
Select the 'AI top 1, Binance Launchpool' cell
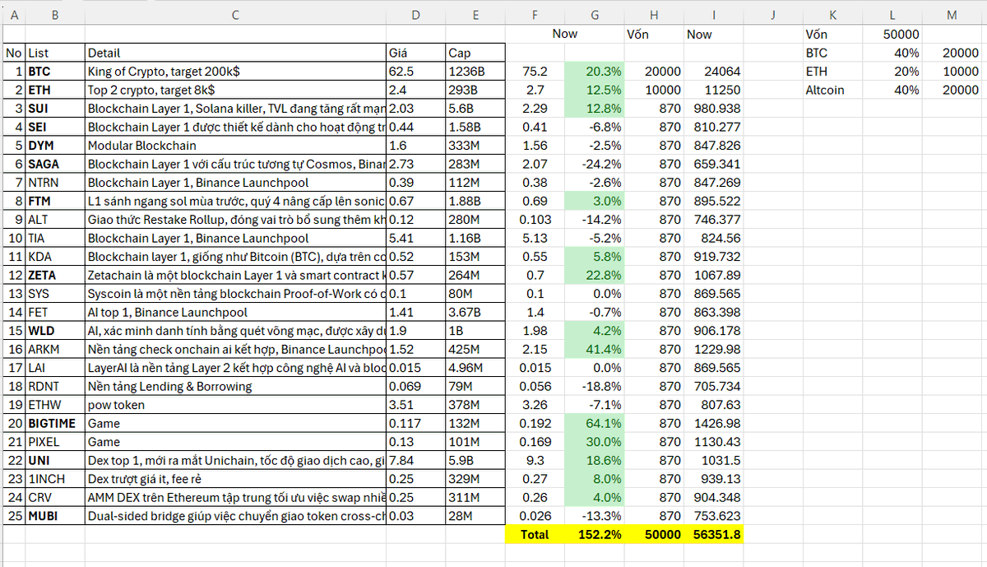click(235, 312)
